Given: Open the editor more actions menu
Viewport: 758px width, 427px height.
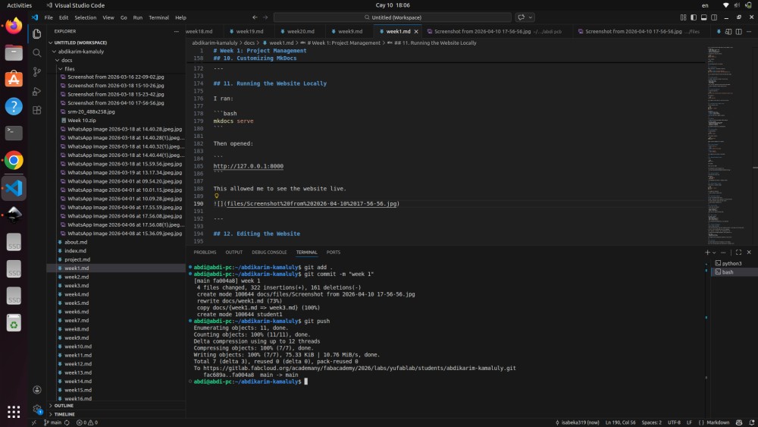Looking at the screenshot, I should 749,31.
